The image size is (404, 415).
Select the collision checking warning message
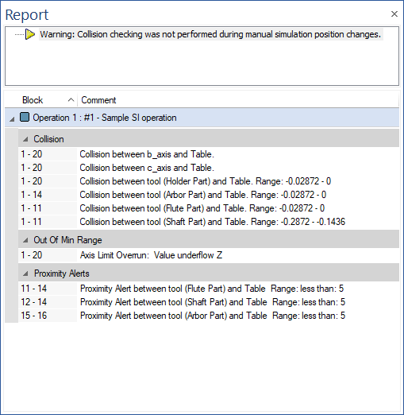point(210,34)
